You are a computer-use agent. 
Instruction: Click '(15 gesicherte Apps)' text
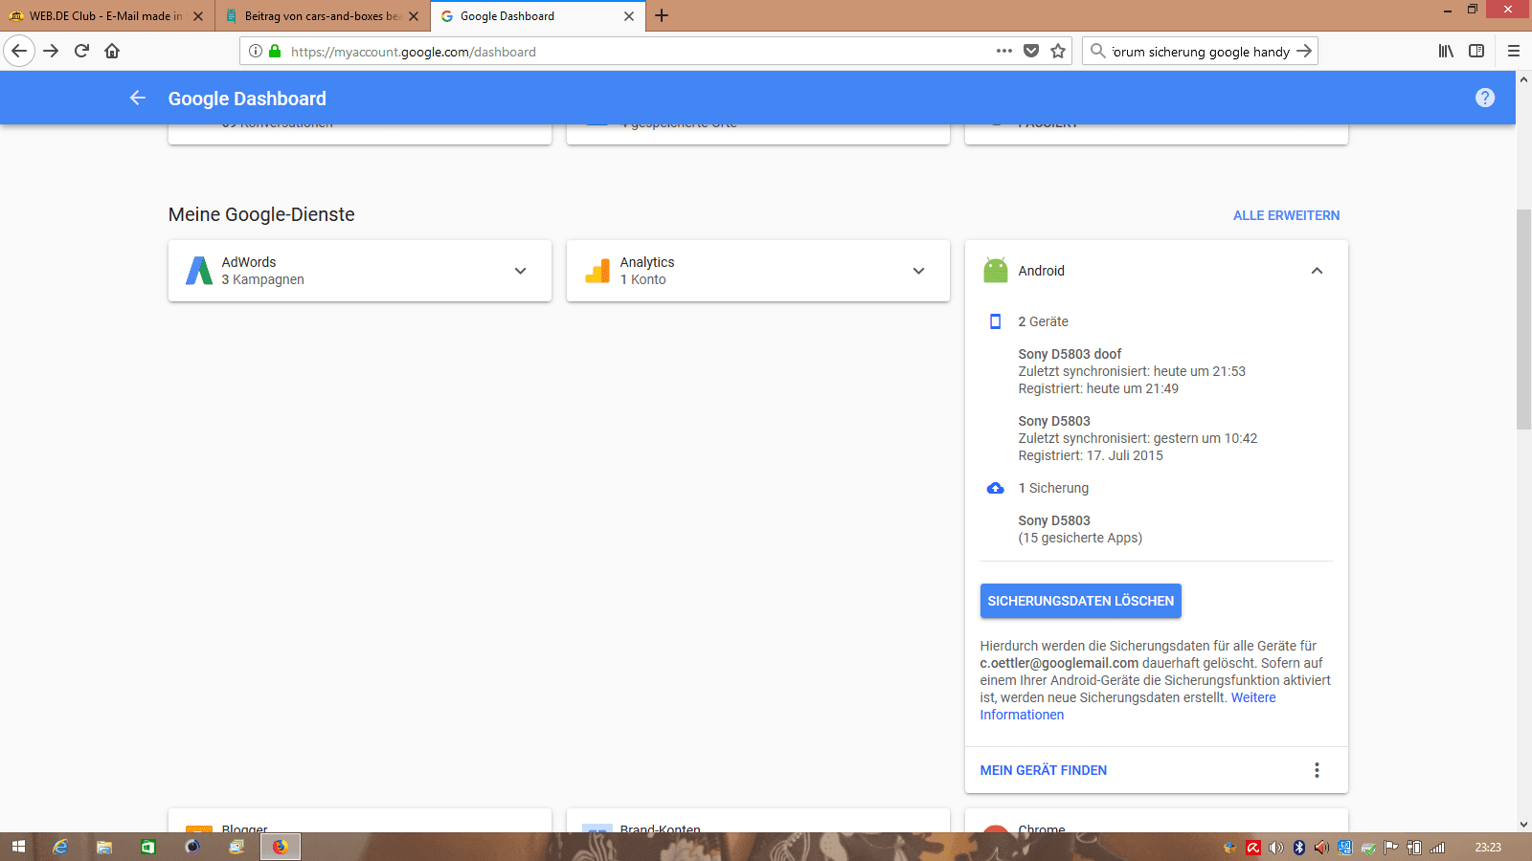(1080, 538)
